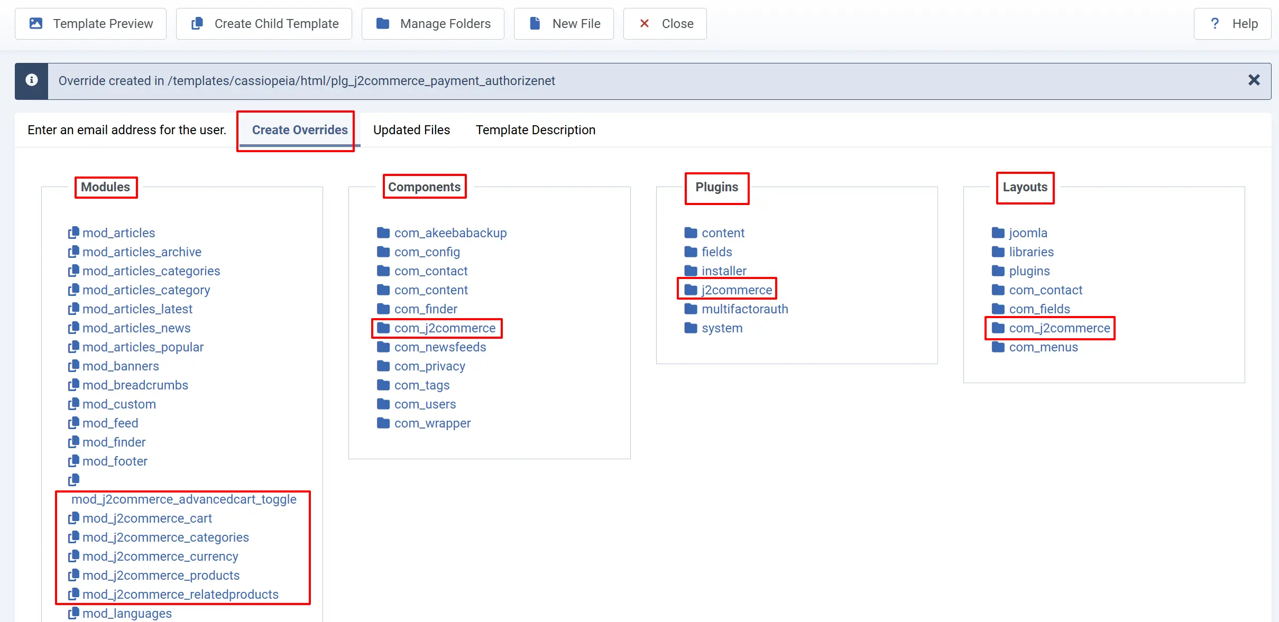Screen dimensions: 1279x622
Task: Click the folder icon beside system plugin
Action: tap(691, 328)
